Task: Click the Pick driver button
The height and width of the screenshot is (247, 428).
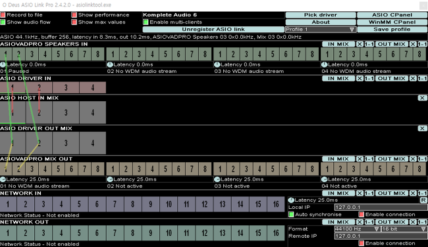Action: tap(321, 15)
